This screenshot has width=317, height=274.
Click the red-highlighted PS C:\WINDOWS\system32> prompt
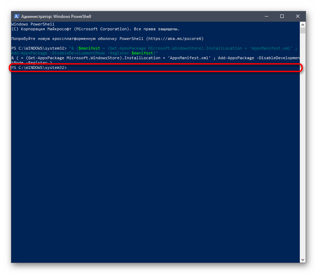39,68
